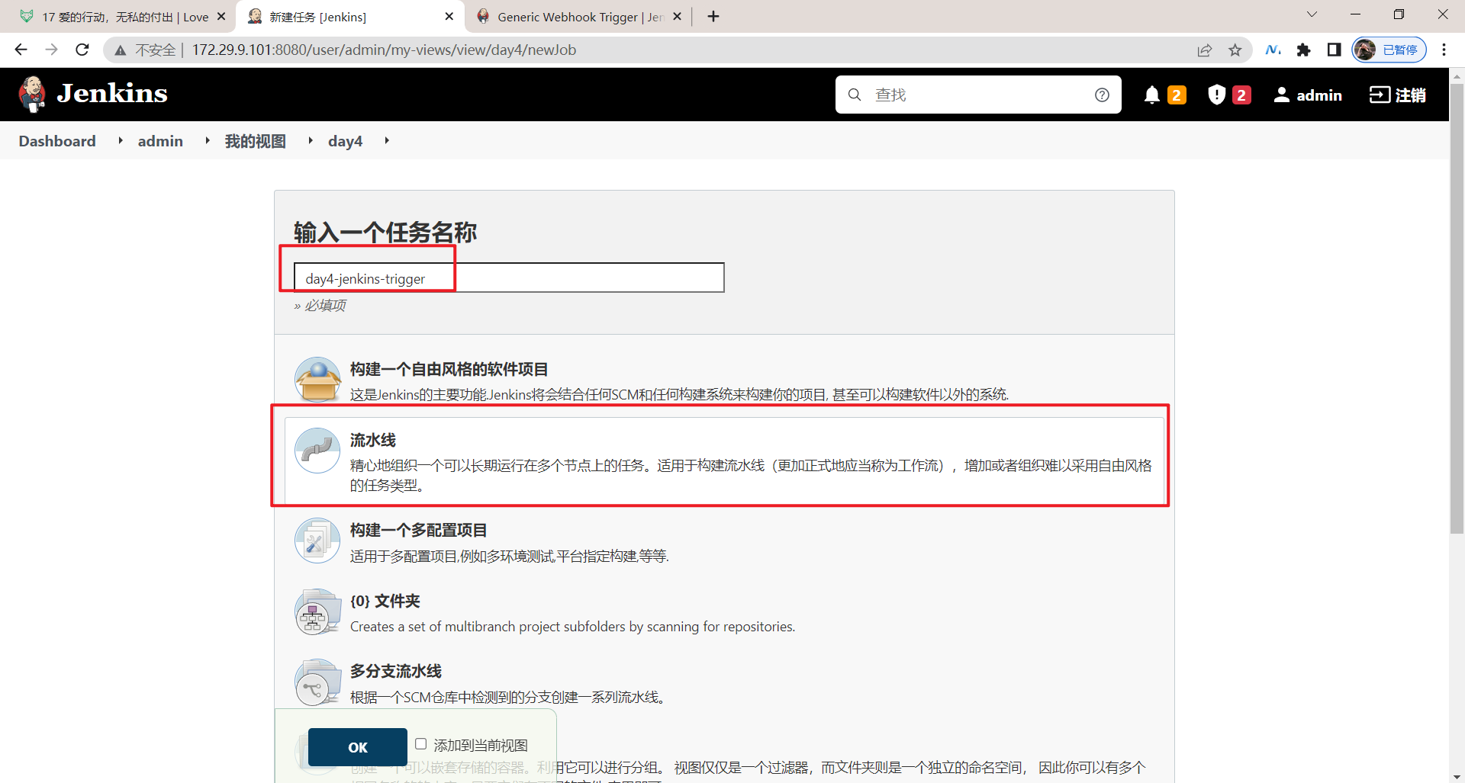Click the scrollbar down arrow
1465x783 pixels.
point(1457,776)
